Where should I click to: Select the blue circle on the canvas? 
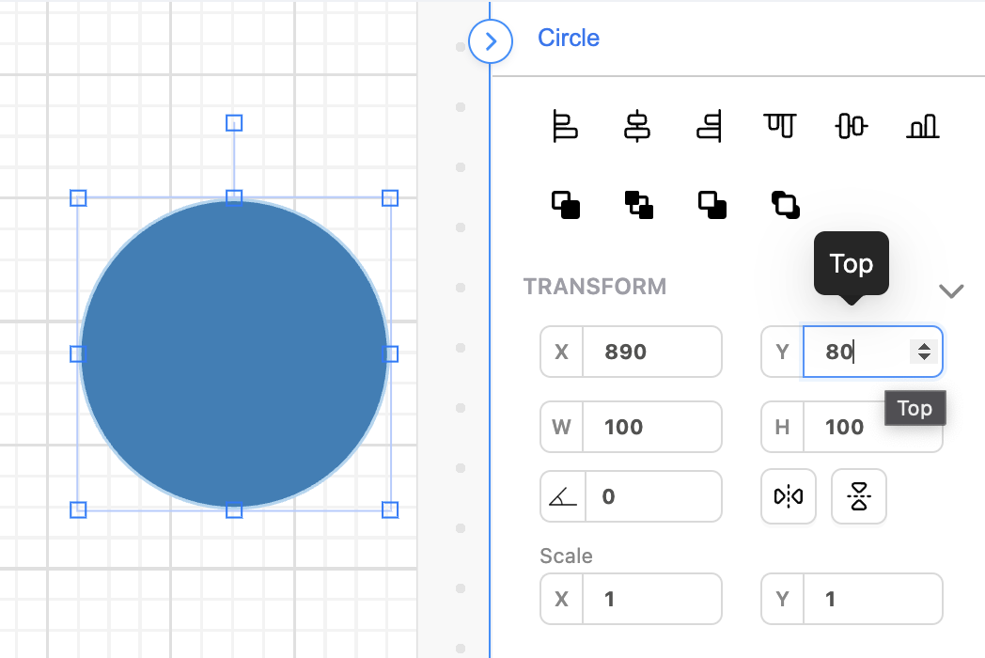tap(233, 353)
